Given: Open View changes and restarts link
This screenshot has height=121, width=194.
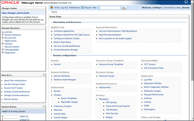Looking at the screenshot, I should point(16,13).
